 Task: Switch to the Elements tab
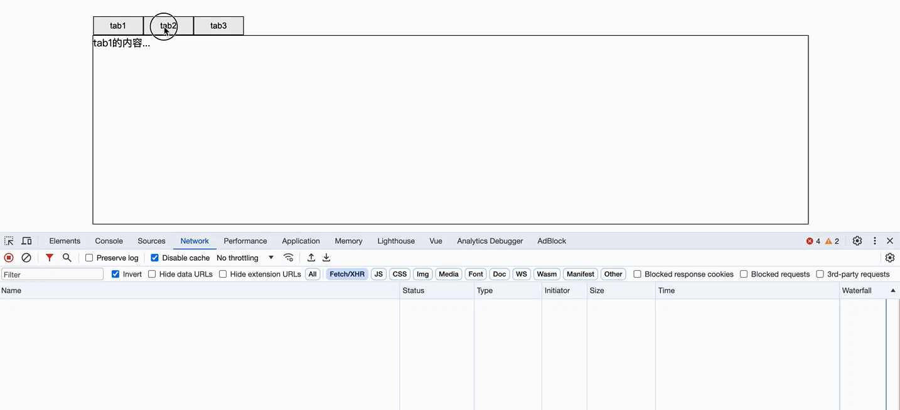coord(65,241)
